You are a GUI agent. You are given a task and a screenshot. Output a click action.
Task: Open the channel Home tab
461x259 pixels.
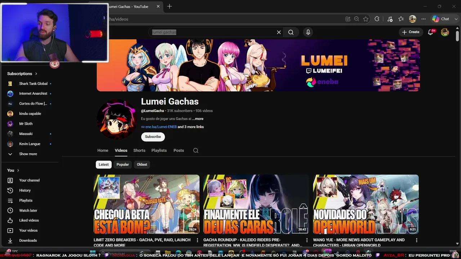103,150
